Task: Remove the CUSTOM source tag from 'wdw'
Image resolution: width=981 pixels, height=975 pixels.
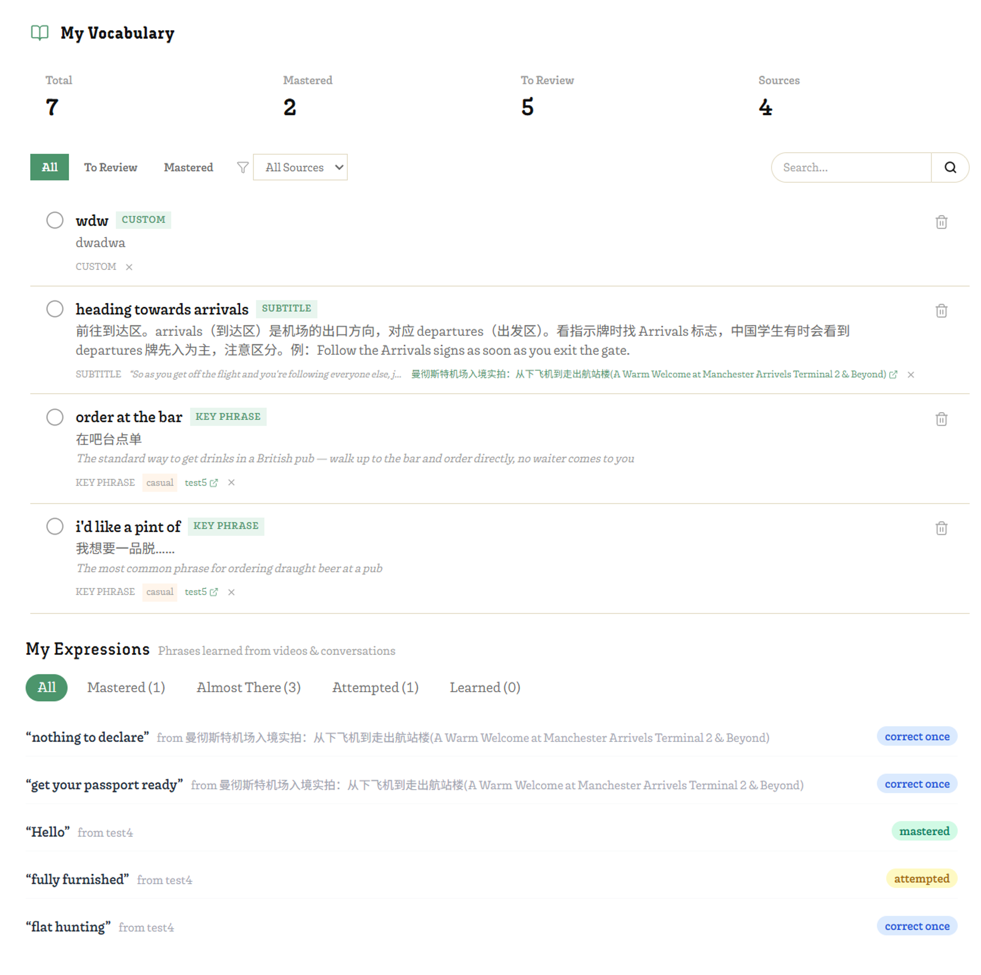Action: pos(129,267)
